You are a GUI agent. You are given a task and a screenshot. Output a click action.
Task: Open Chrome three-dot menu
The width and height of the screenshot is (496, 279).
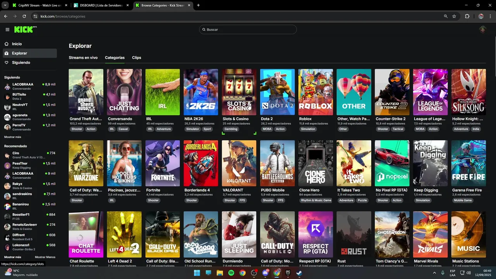coord(490,16)
